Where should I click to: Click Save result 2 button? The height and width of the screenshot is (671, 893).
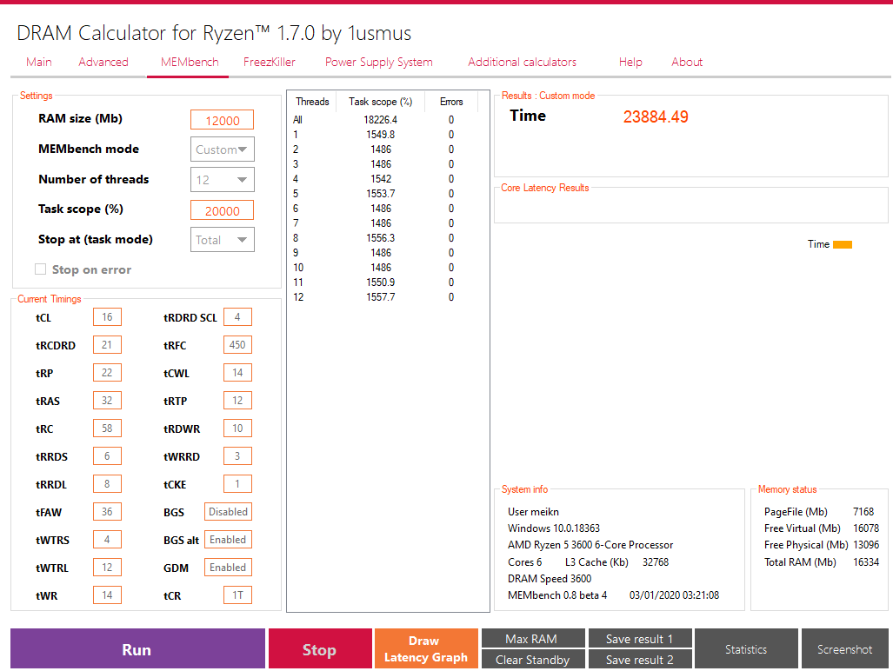pos(640,659)
